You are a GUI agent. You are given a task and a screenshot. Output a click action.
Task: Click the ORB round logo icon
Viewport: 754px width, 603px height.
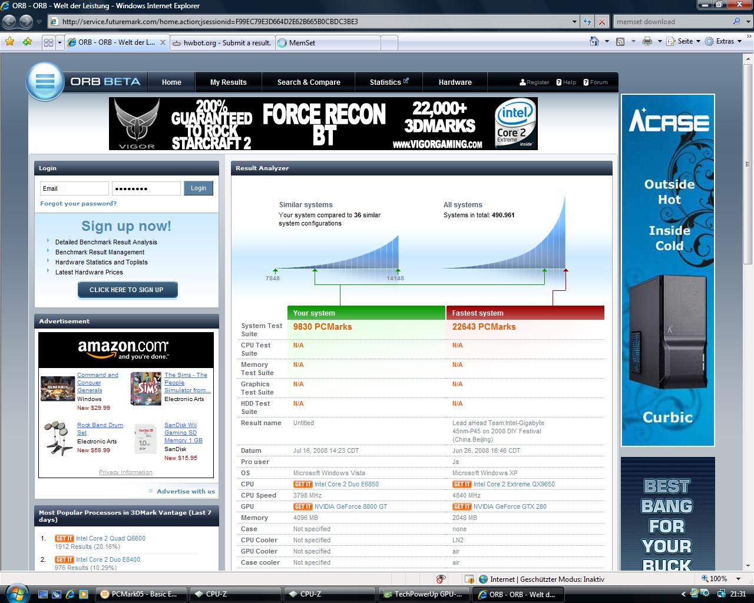click(x=45, y=81)
